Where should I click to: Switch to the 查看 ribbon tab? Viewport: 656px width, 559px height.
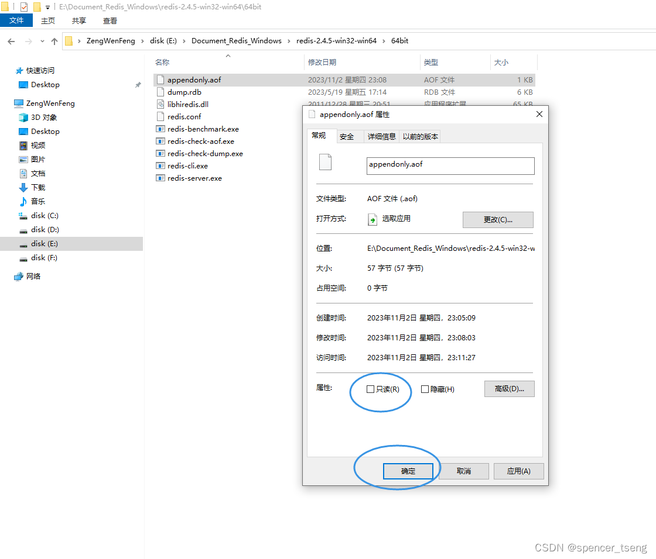click(110, 20)
